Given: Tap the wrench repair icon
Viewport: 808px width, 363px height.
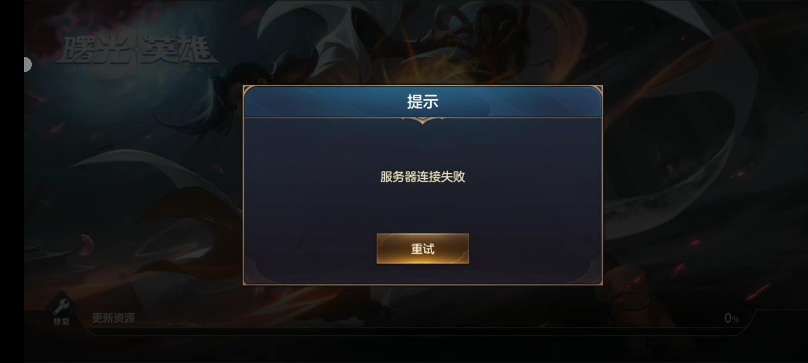Looking at the screenshot, I should coord(61,306).
